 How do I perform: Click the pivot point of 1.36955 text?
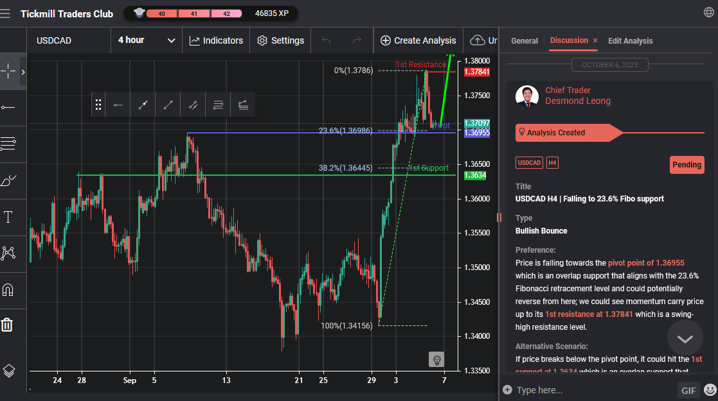point(646,263)
